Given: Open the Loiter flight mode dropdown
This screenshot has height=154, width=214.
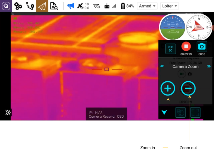Looking at the screenshot, I should (x=170, y=6).
